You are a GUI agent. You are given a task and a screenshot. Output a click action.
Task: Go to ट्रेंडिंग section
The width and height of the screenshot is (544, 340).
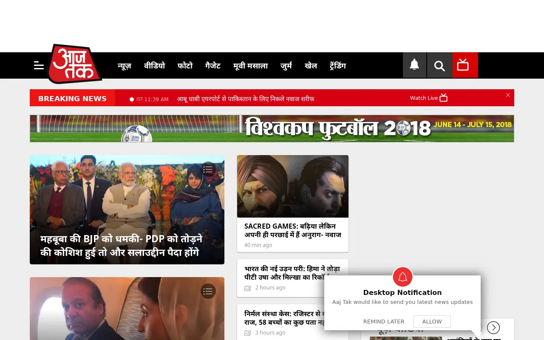[338, 66]
